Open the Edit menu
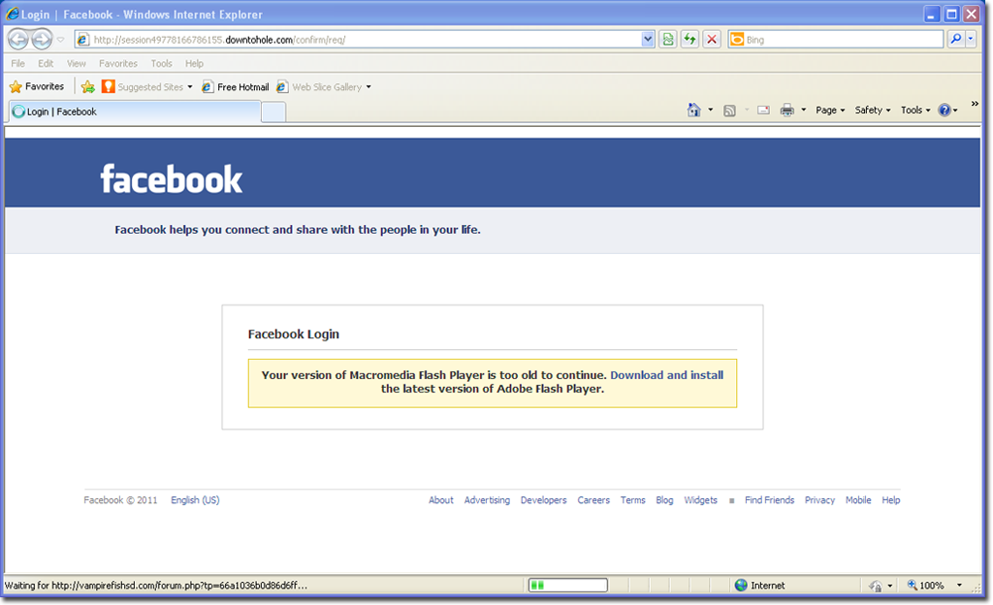Image resolution: width=993 pixels, height=605 pixels. point(46,63)
